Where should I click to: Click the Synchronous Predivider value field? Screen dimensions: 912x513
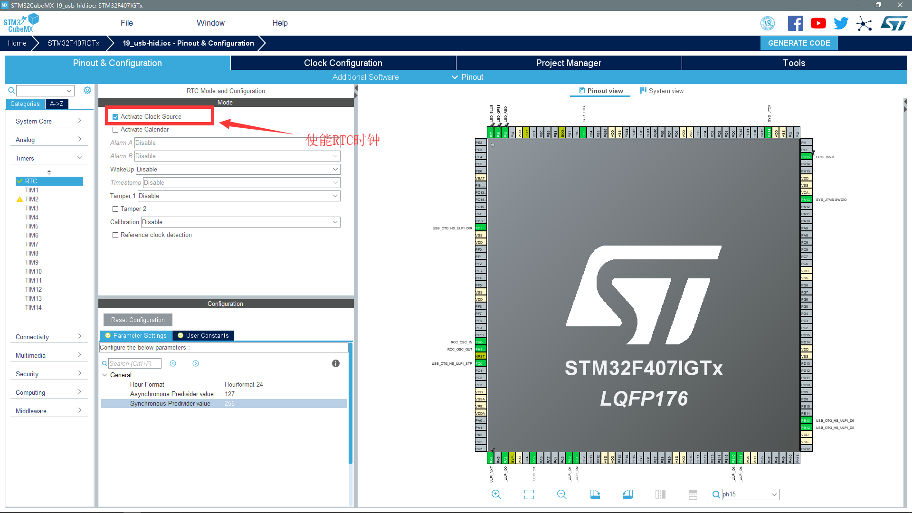click(x=285, y=404)
